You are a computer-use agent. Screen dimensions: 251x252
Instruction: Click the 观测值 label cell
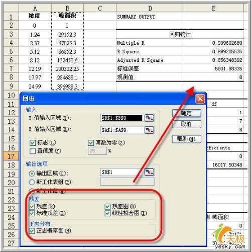(x=150, y=77)
